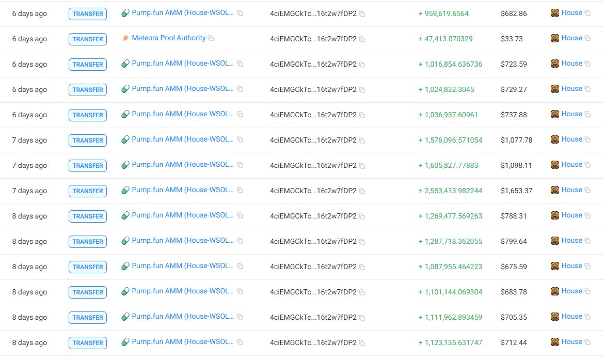604x359 pixels.
Task: Select the amount + 2,553,413.982244
Action: (x=450, y=191)
